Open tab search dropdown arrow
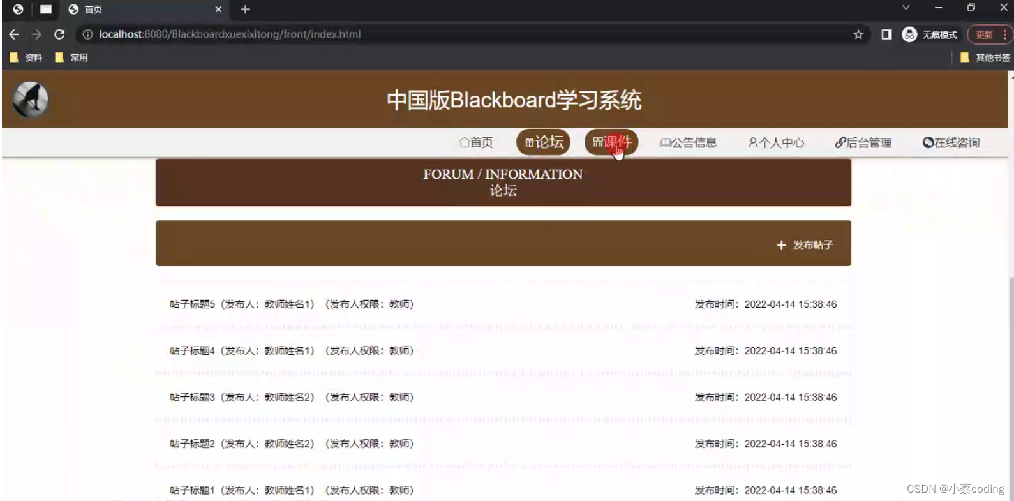Image resolution: width=1014 pixels, height=501 pixels. (x=906, y=8)
